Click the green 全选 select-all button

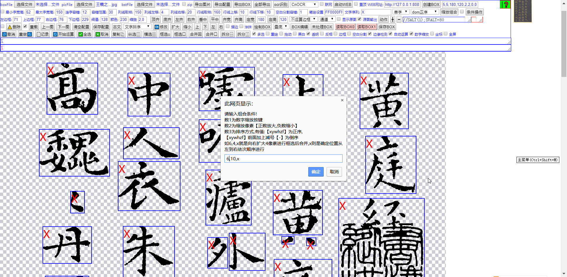85,34
